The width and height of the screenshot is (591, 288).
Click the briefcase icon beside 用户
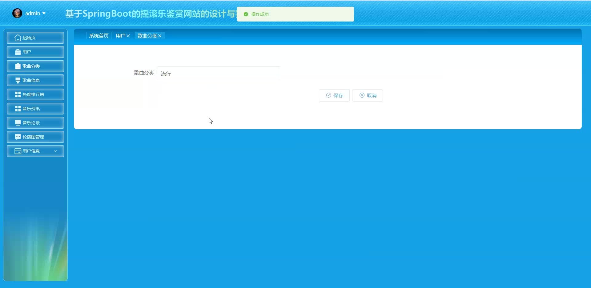(18, 52)
